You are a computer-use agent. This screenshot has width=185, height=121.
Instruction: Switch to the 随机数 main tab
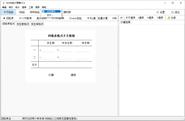[67, 12]
